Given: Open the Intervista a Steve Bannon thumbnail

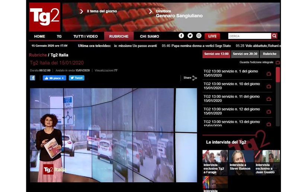Looking at the screenshot, I should 241,163.
